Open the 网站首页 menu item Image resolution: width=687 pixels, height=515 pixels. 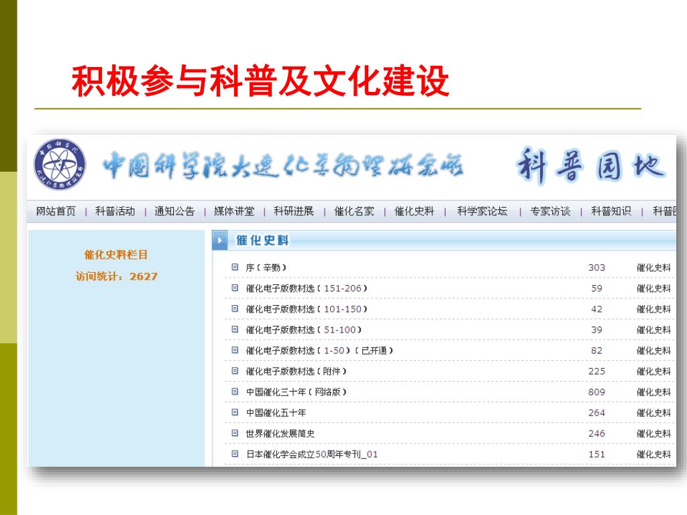point(56,211)
